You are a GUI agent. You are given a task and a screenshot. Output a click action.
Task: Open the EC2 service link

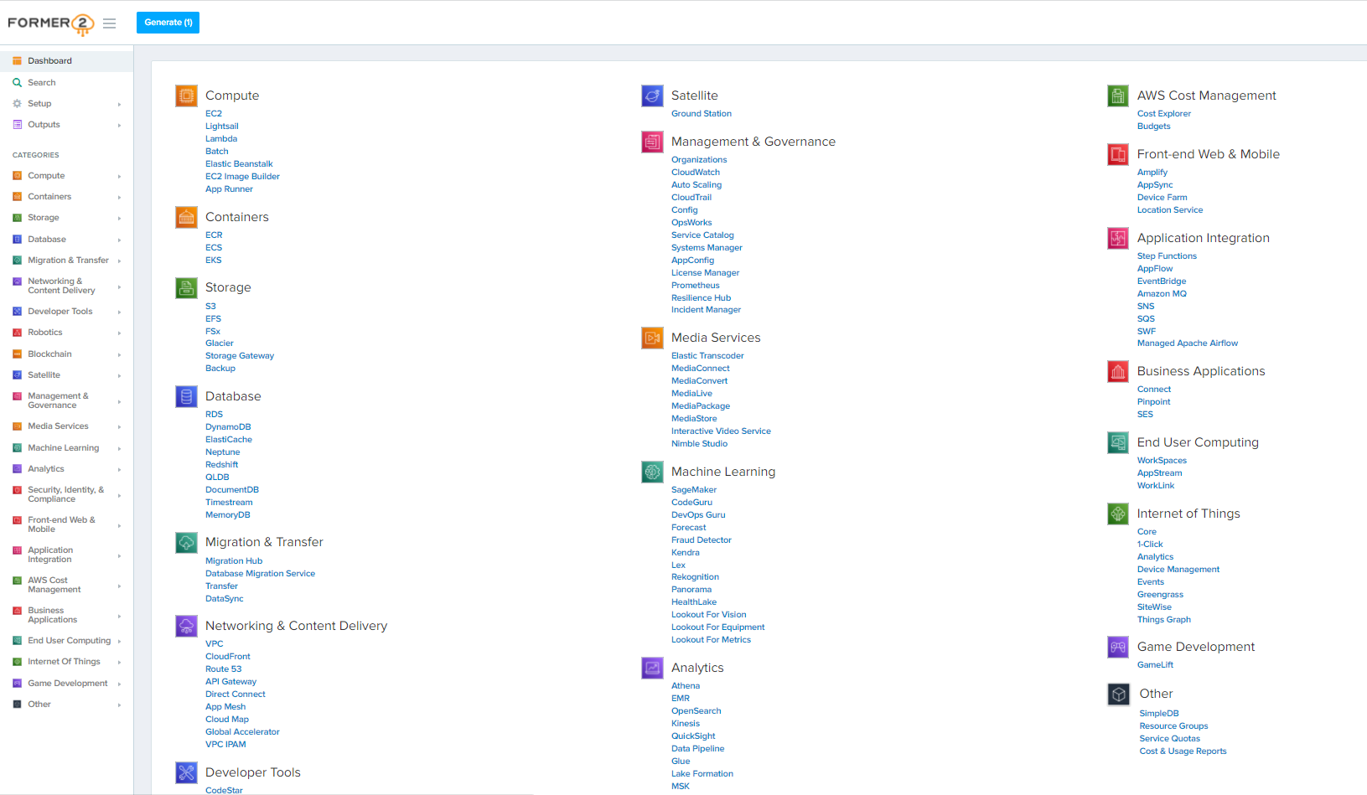point(214,114)
